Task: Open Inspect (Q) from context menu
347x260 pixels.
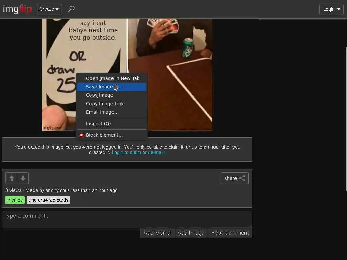Action: point(112,124)
